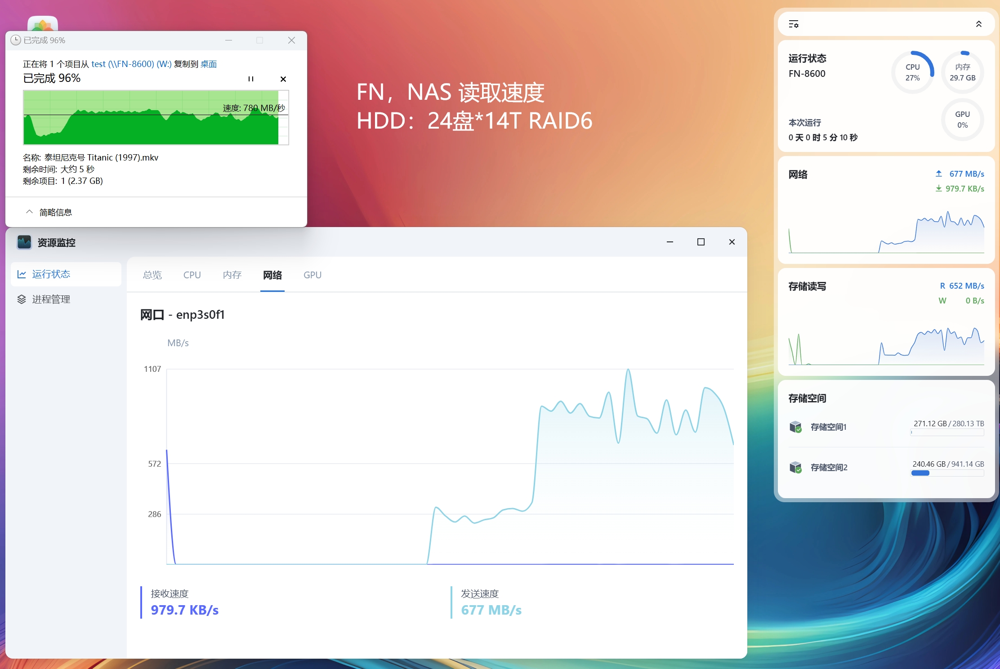Click the 存储空间2 usage bar
The image size is (1000, 669).
947,473
